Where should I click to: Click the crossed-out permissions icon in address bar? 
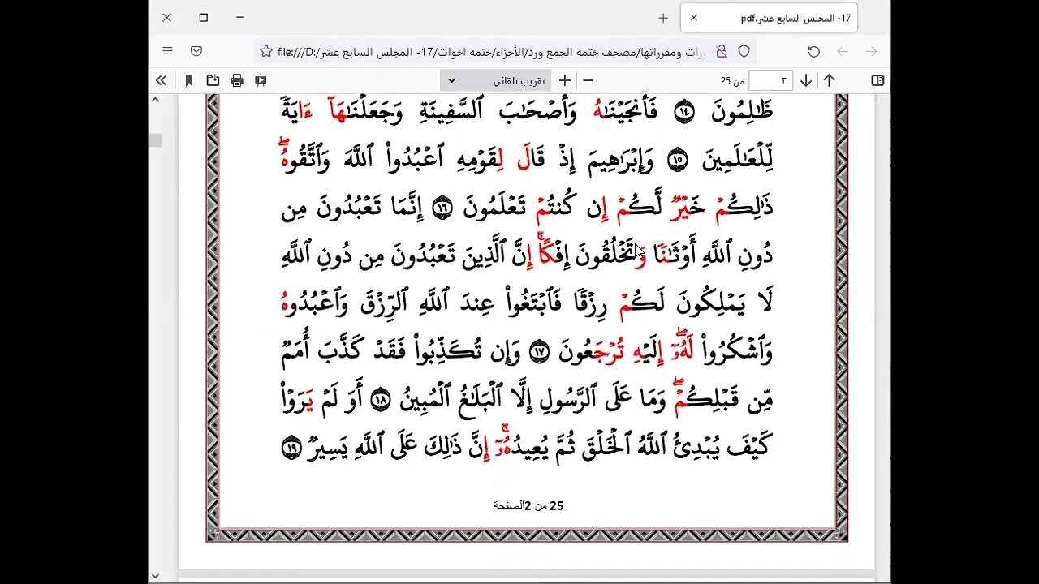(x=721, y=51)
